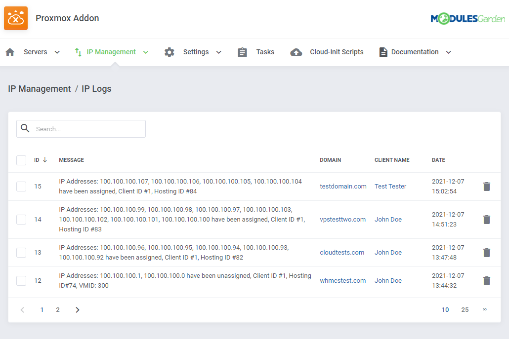Click the Cloud-Init Scripts cloud upload icon
Screen dimensions: 509x339
[296, 52]
